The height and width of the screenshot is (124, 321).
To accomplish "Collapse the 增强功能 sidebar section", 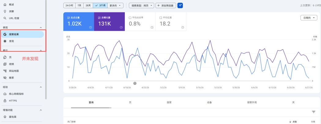I will point(41,110).
